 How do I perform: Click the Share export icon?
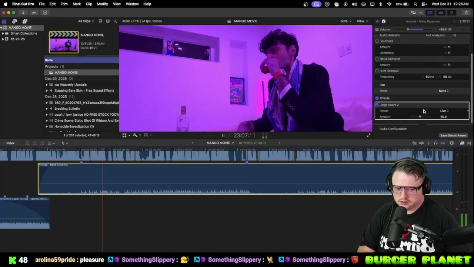466,13
